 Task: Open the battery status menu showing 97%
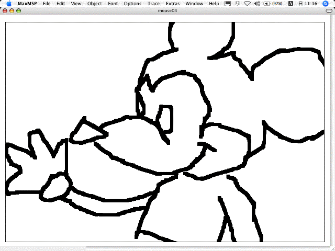click(x=273, y=4)
